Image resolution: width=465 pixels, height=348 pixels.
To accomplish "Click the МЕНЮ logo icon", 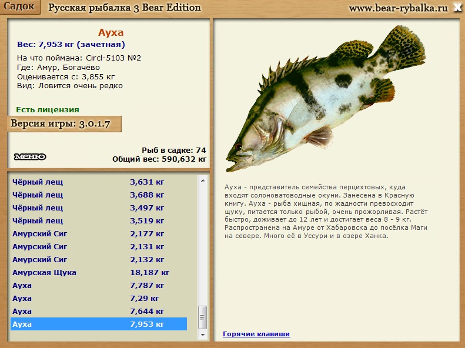I will point(30,156).
